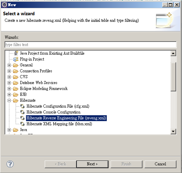Expand the Database Web Services category
Image resolution: width=182 pixels, height=173 pixels.
9,83
